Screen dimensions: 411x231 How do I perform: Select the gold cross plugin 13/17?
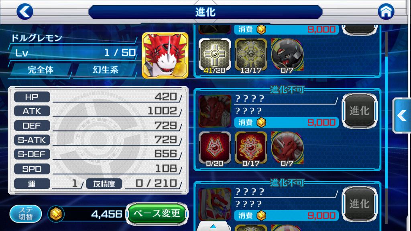[x=251, y=55]
